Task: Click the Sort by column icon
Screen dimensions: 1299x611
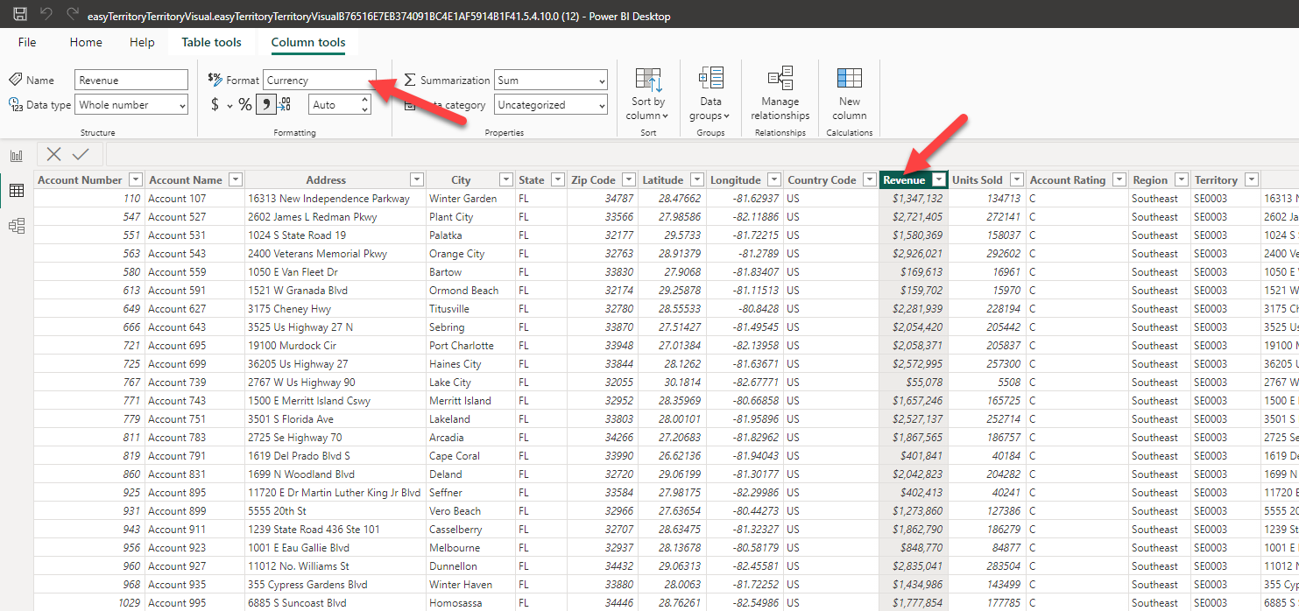Action: click(647, 90)
